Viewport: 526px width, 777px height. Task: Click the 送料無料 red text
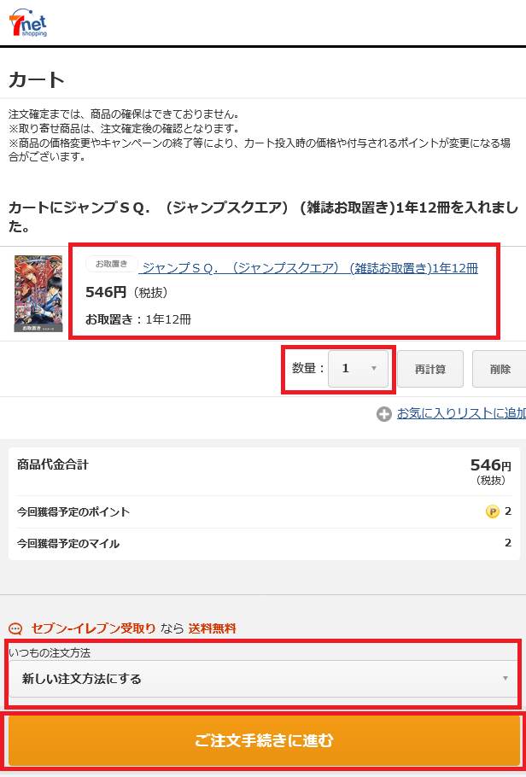[x=212, y=628]
